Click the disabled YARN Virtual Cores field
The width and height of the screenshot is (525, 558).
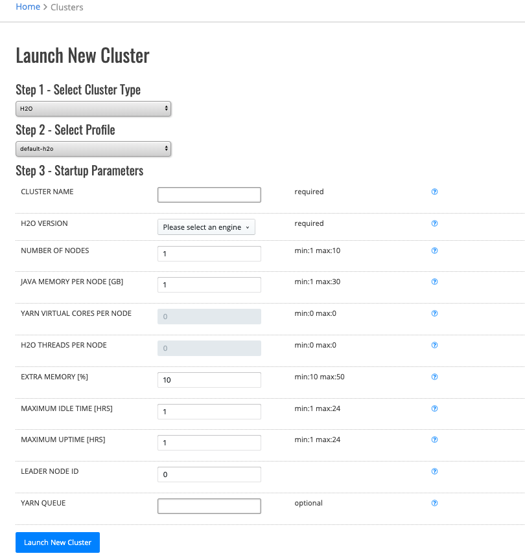[x=209, y=317]
